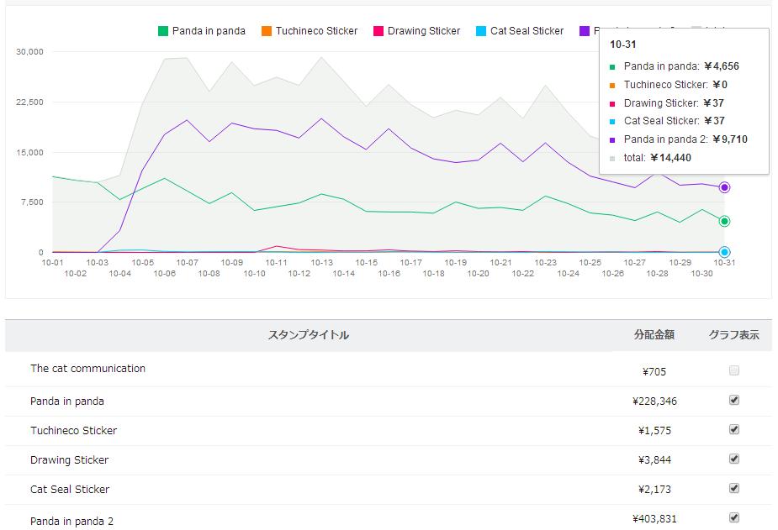The height and width of the screenshot is (530, 778).
Task: Uncheck the Panda in panda graph checkbox
Action: pos(734,400)
